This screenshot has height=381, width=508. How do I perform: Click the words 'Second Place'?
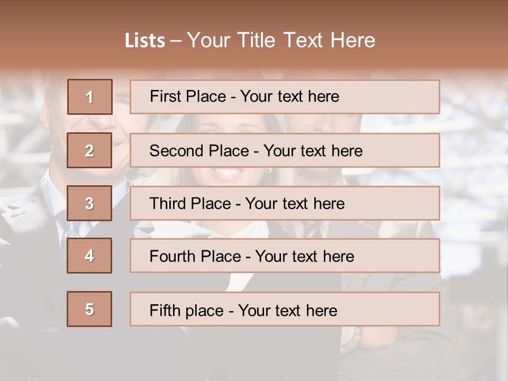pos(199,151)
